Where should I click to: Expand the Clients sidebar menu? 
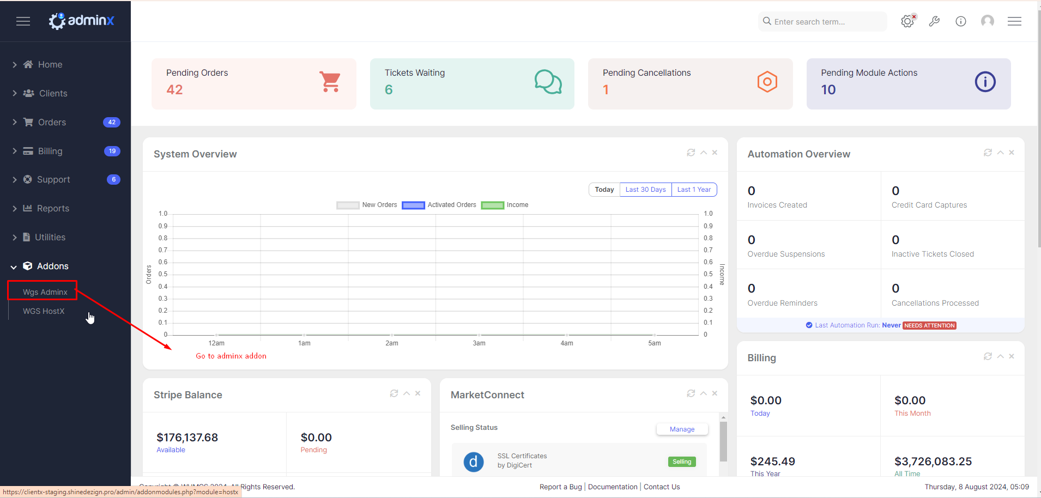pyautogui.click(x=53, y=93)
